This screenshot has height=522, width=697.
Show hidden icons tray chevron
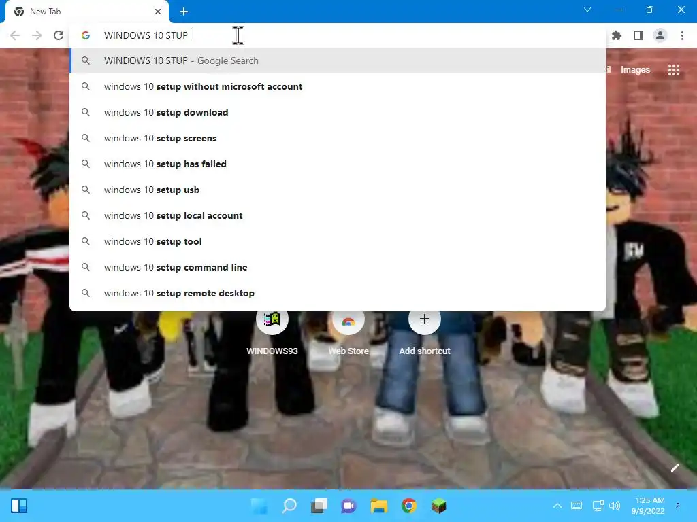tap(557, 506)
